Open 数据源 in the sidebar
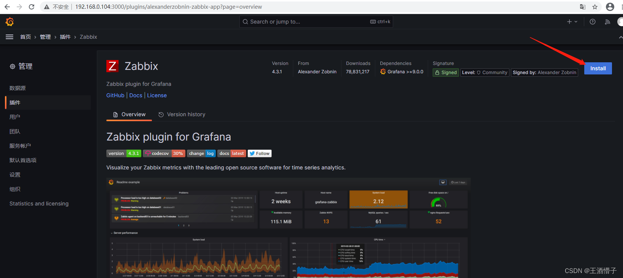Screen dimensions: 623x278 point(48,88)
